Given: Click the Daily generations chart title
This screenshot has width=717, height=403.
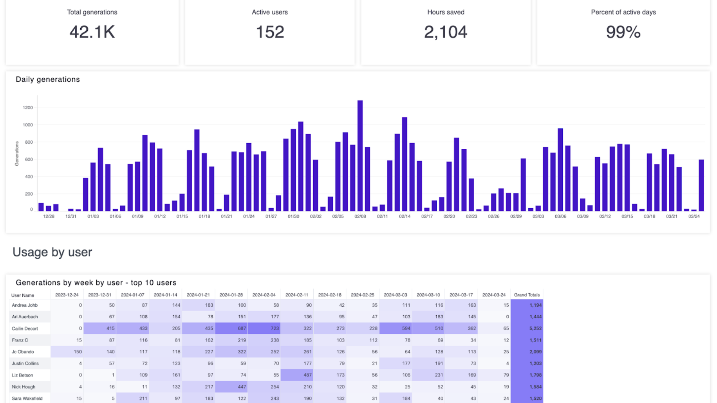Looking at the screenshot, I should pos(48,79).
